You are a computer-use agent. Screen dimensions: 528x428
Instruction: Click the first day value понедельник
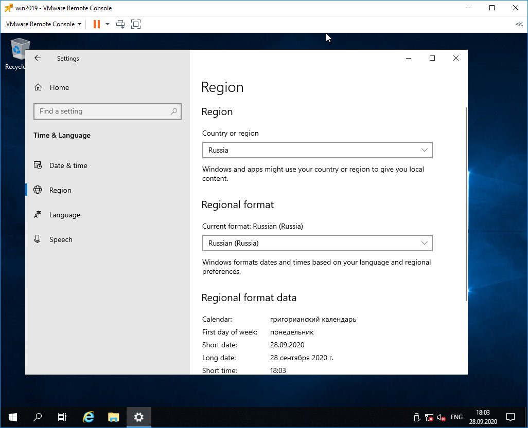tap(292, 332)
